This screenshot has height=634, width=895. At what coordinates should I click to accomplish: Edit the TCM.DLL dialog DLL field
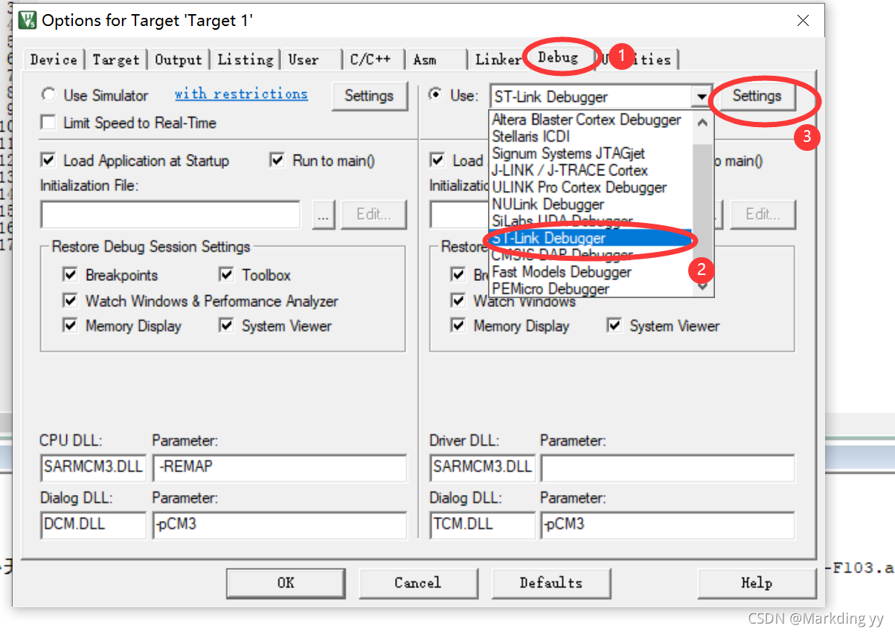482,525
